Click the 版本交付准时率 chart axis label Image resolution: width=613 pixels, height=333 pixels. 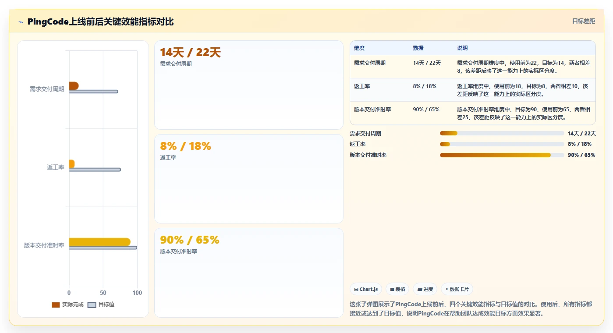pyautogui.click(x=44, y=245)
